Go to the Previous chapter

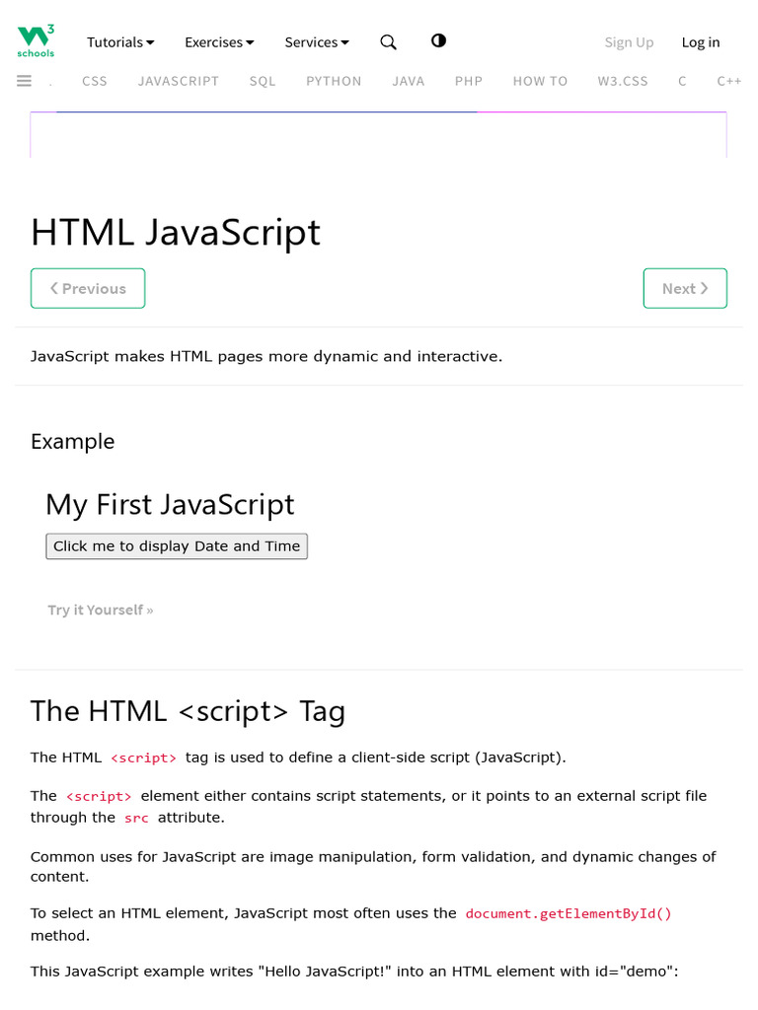point(88,288)
